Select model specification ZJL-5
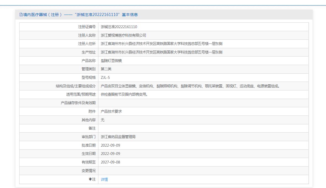Viewport: 326px width, 188px height. click(105, 77)
